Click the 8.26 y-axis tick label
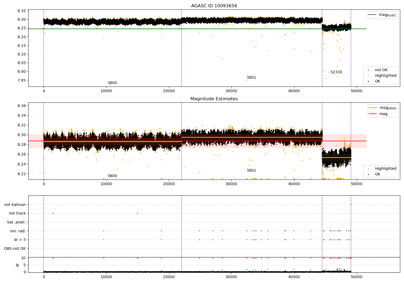 (21, 154)
